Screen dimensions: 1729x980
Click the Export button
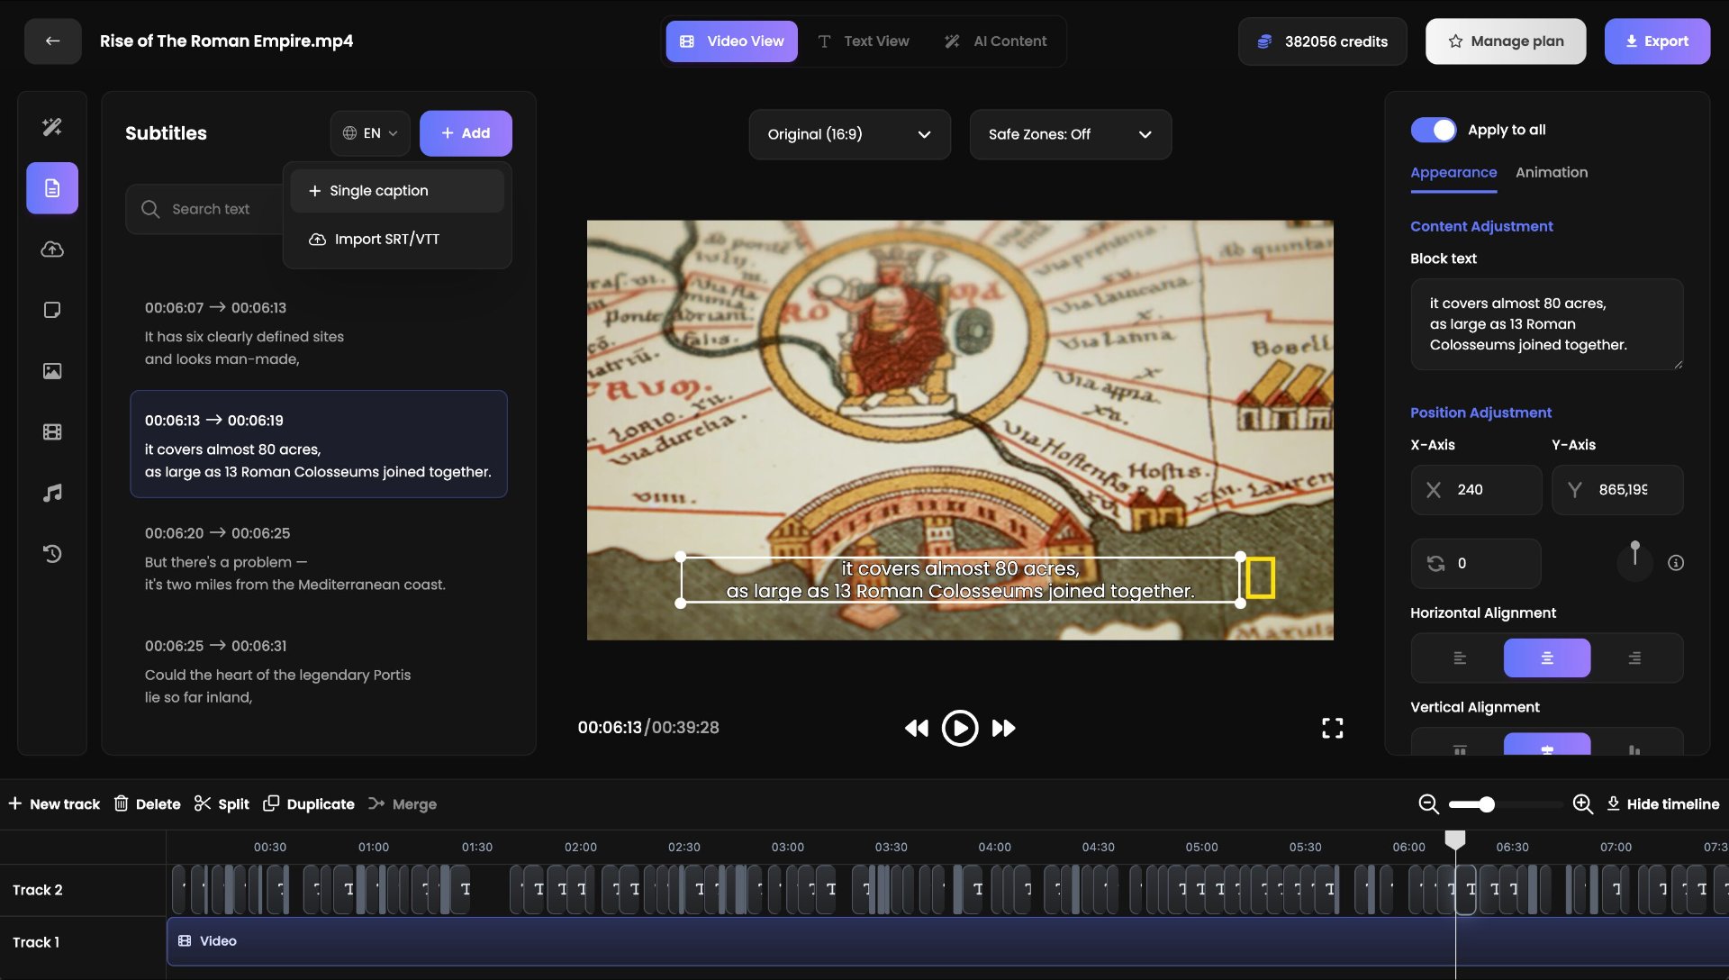click(1657, 41)
